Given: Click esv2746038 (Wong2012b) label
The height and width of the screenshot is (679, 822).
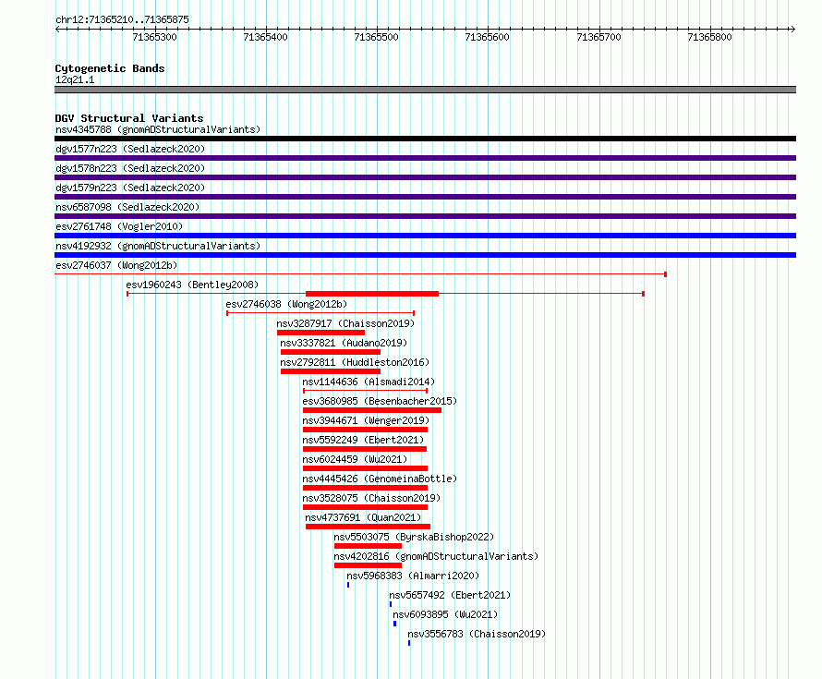Looking at the screenshot, I should (286, 304).
